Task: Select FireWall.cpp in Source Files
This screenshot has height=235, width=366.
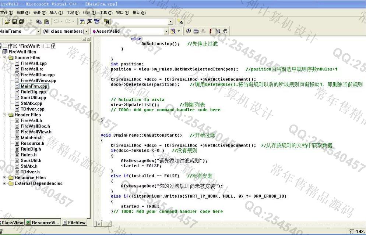Action: (34, 63)
